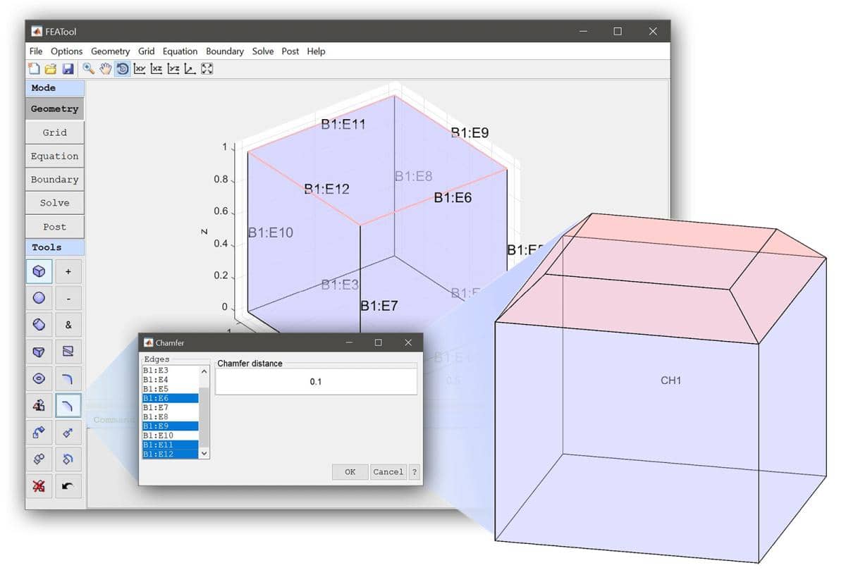
Task: Create a cone with the cone tool
Action: 39,352
